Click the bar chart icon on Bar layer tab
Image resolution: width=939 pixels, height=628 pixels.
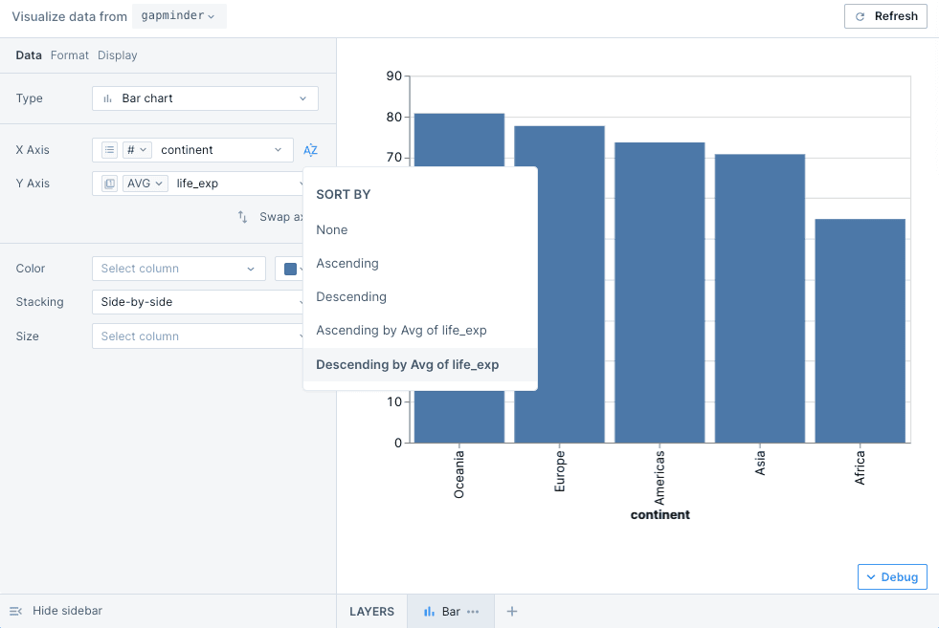(430, 612)
